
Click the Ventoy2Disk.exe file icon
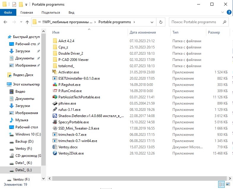click(x=55, y=153)
